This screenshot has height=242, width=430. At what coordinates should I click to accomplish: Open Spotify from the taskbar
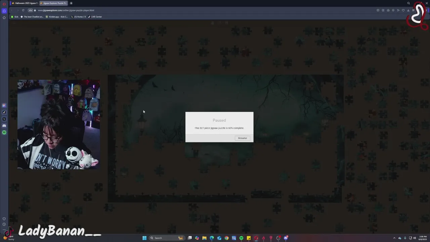pos(241,238)
